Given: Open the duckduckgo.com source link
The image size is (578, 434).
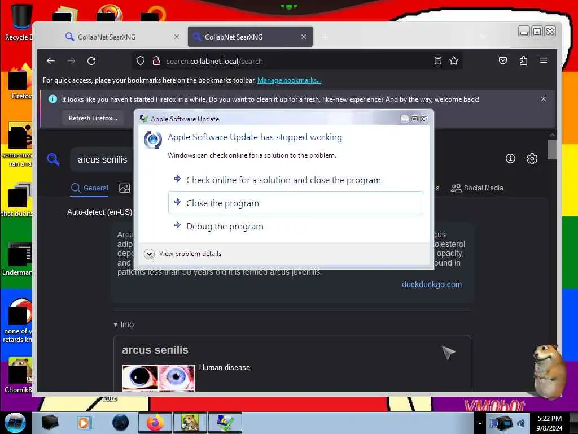Looking at the screenshot, I should tap(432, 284).
